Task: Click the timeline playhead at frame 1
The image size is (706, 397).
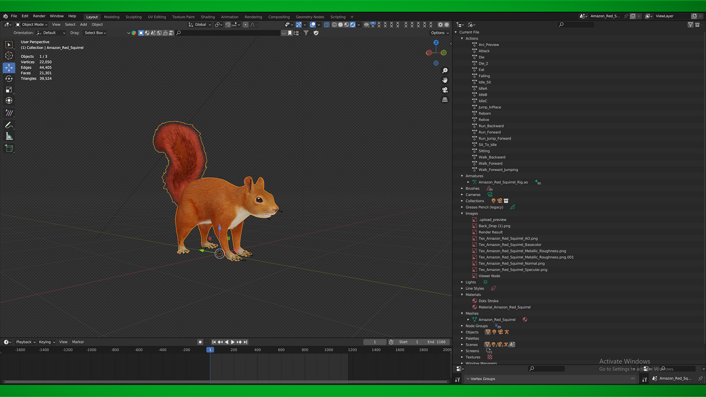Action: 210,349
